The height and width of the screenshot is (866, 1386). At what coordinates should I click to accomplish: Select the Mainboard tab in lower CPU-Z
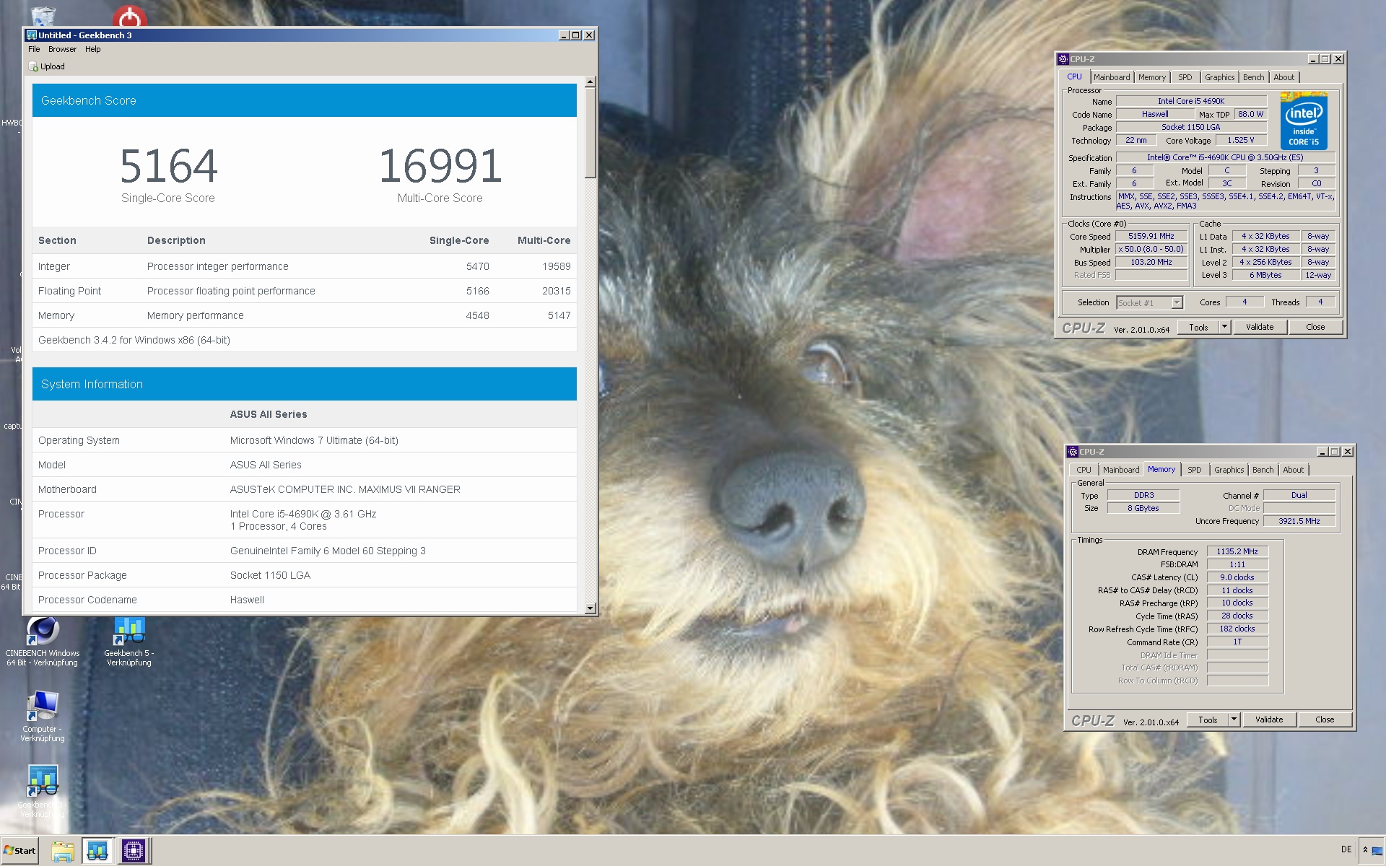[1121, 470]
